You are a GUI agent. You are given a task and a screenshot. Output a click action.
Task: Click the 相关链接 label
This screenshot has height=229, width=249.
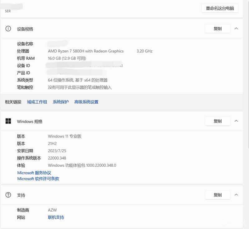[13, 102]
